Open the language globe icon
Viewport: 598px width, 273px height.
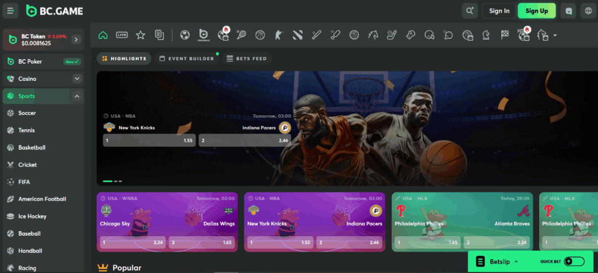pos(588,11)
